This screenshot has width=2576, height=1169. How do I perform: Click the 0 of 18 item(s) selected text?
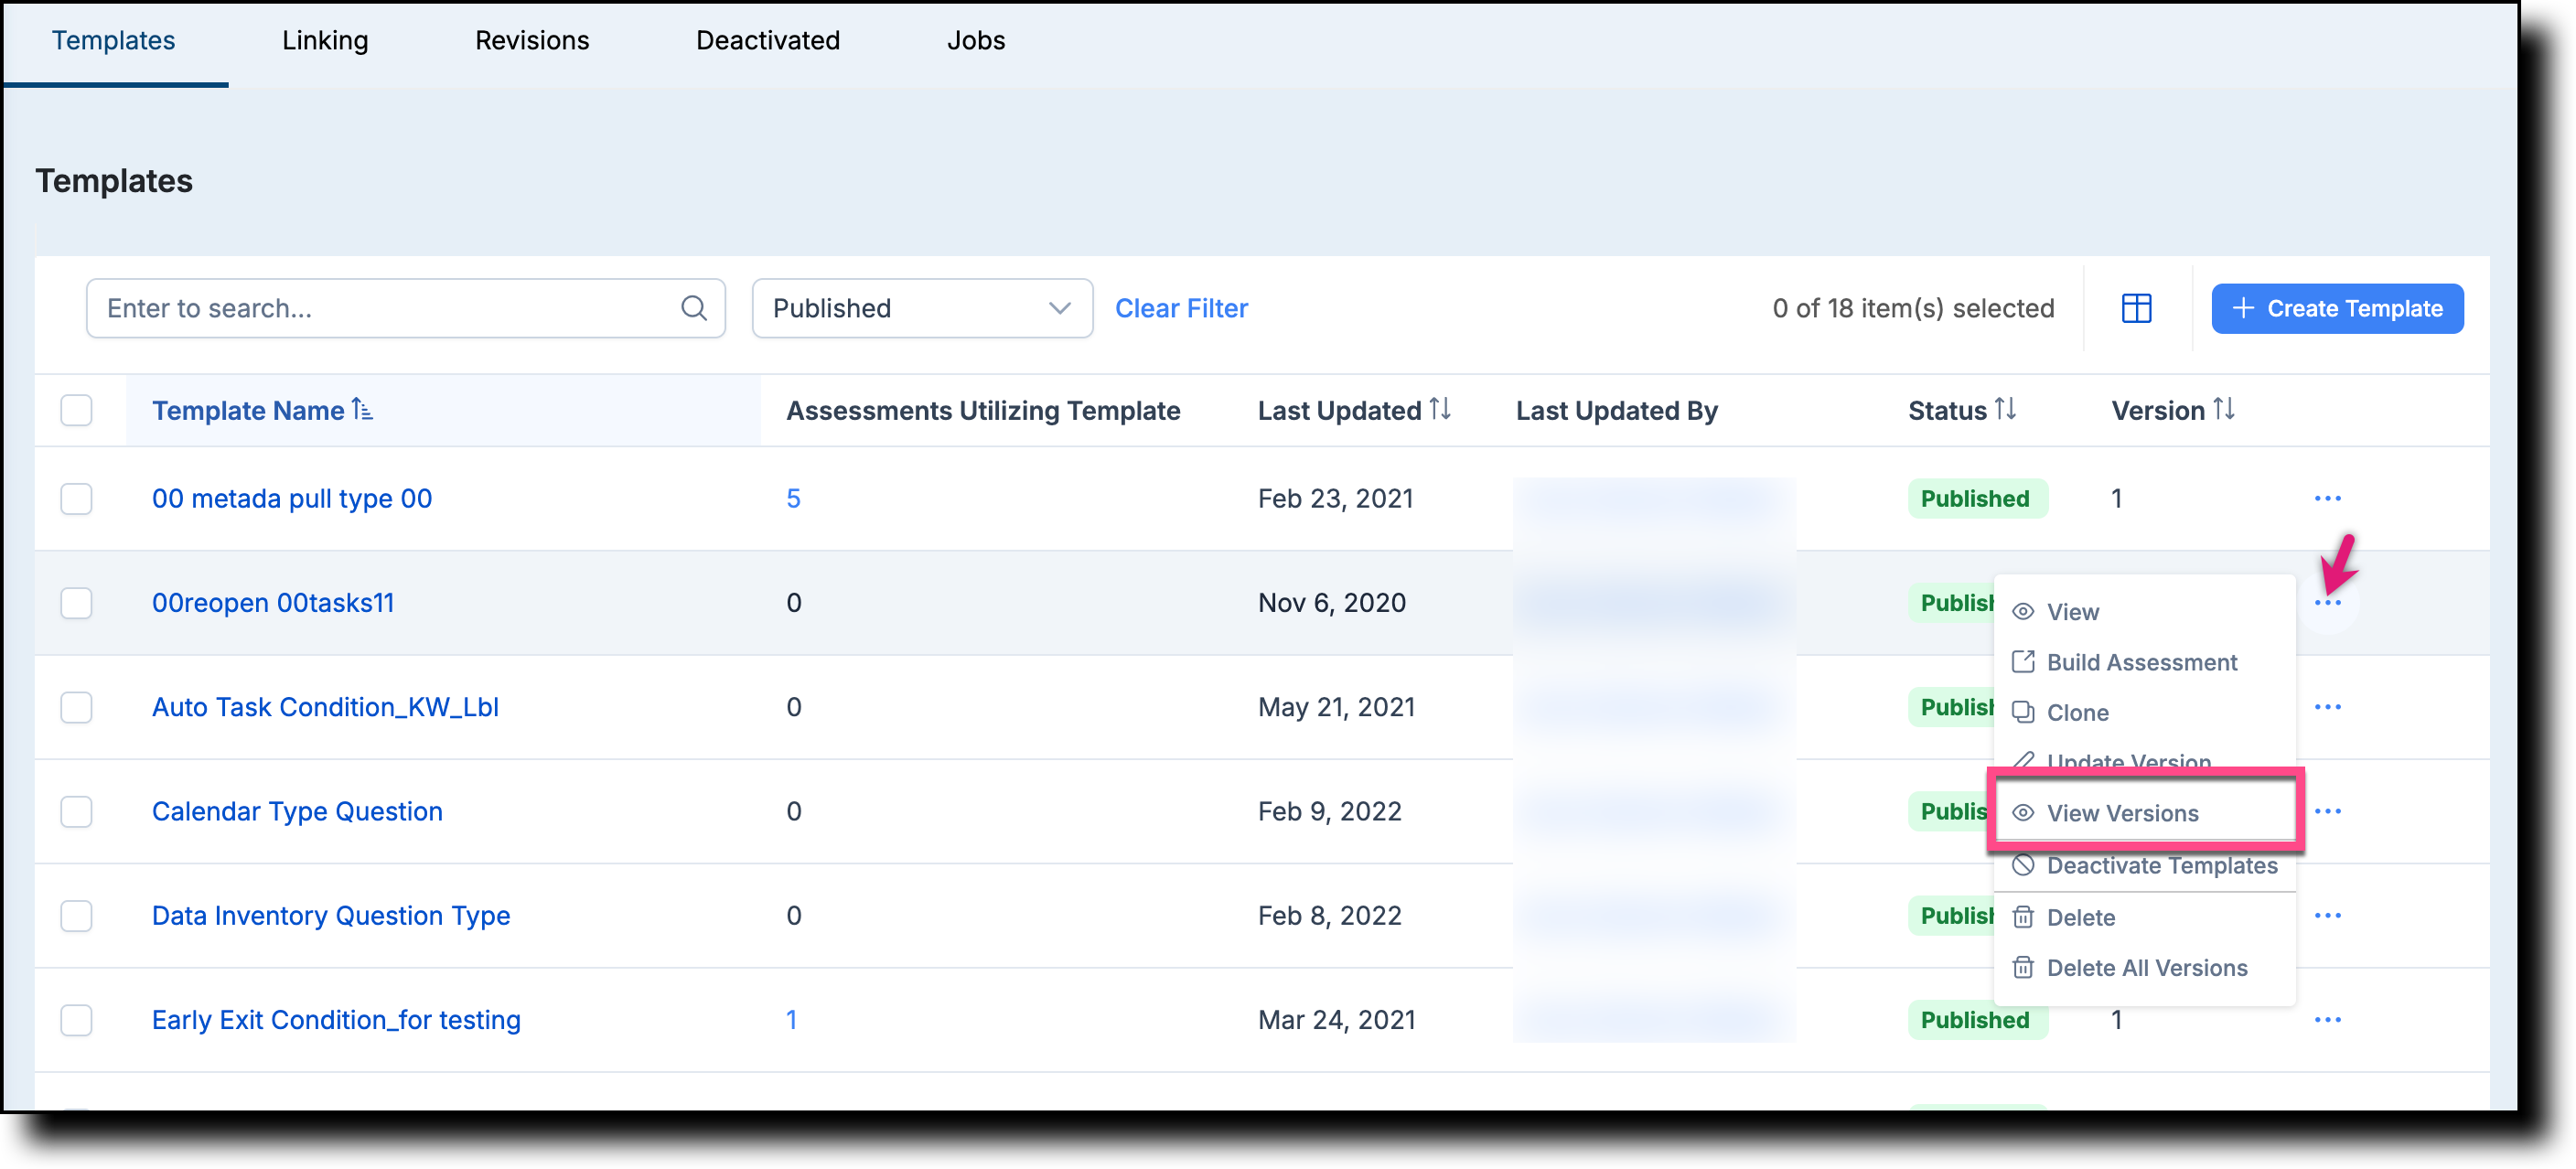pyautogui.click(x=1912, y=308)
